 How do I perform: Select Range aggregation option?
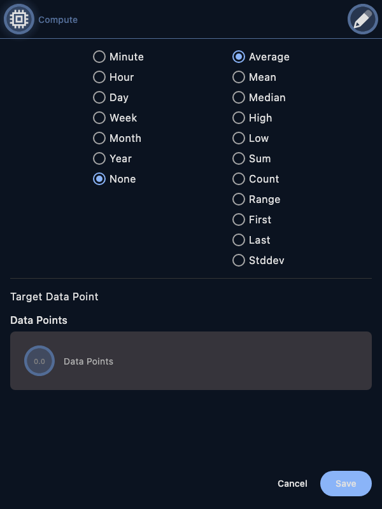tap(239, 199)
